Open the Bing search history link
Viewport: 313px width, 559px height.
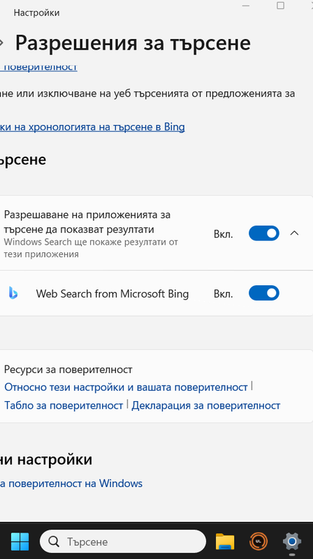tap(92, 127)
